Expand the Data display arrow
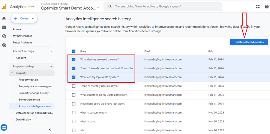 12,120
